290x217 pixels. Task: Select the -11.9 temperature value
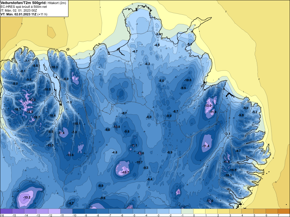coord(213,112)
